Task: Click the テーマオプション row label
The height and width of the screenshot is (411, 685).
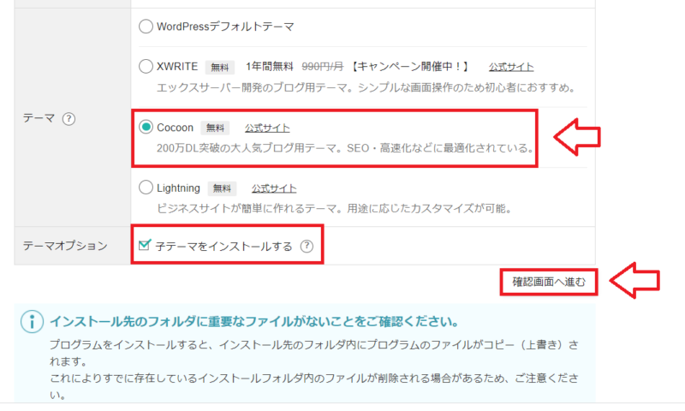Action: (x=65, y=246)
